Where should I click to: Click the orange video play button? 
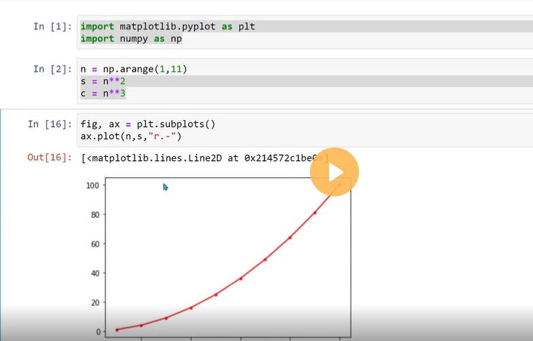tap(334, 172)
